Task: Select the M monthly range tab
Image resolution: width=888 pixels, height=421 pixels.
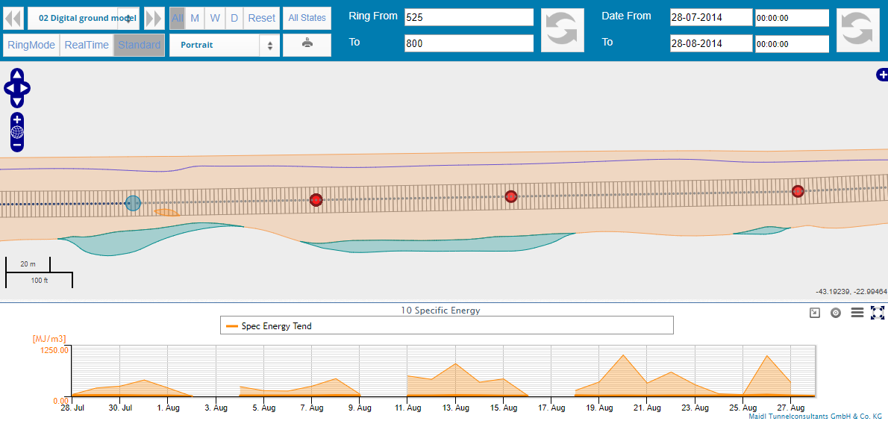Action: [195, 18]
